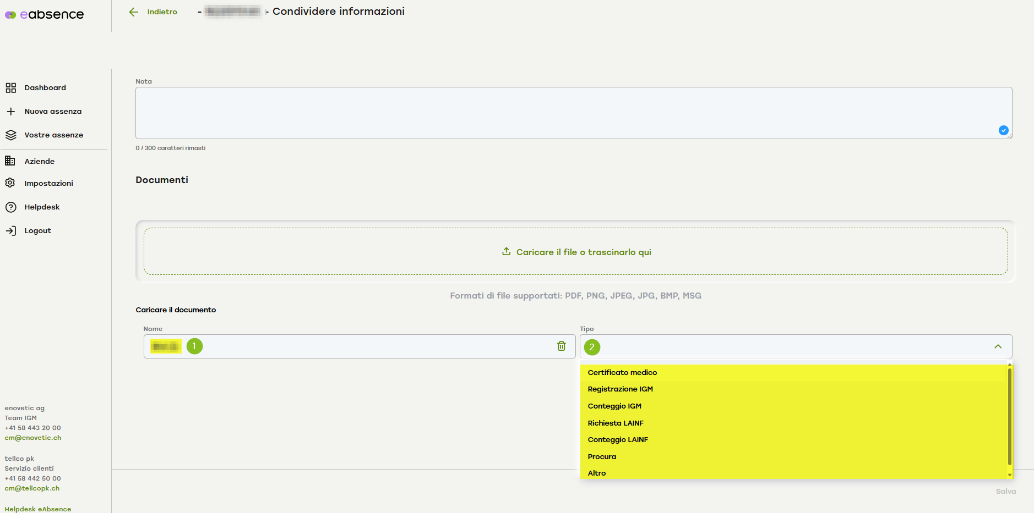Viewport: 1034px width, 513px height.
Task: Go back using Indietro link
Action: coord(162,12)
